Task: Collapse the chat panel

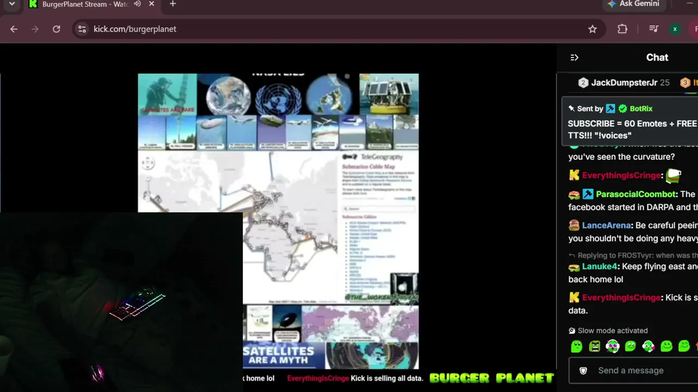Action: pos(574,57)
